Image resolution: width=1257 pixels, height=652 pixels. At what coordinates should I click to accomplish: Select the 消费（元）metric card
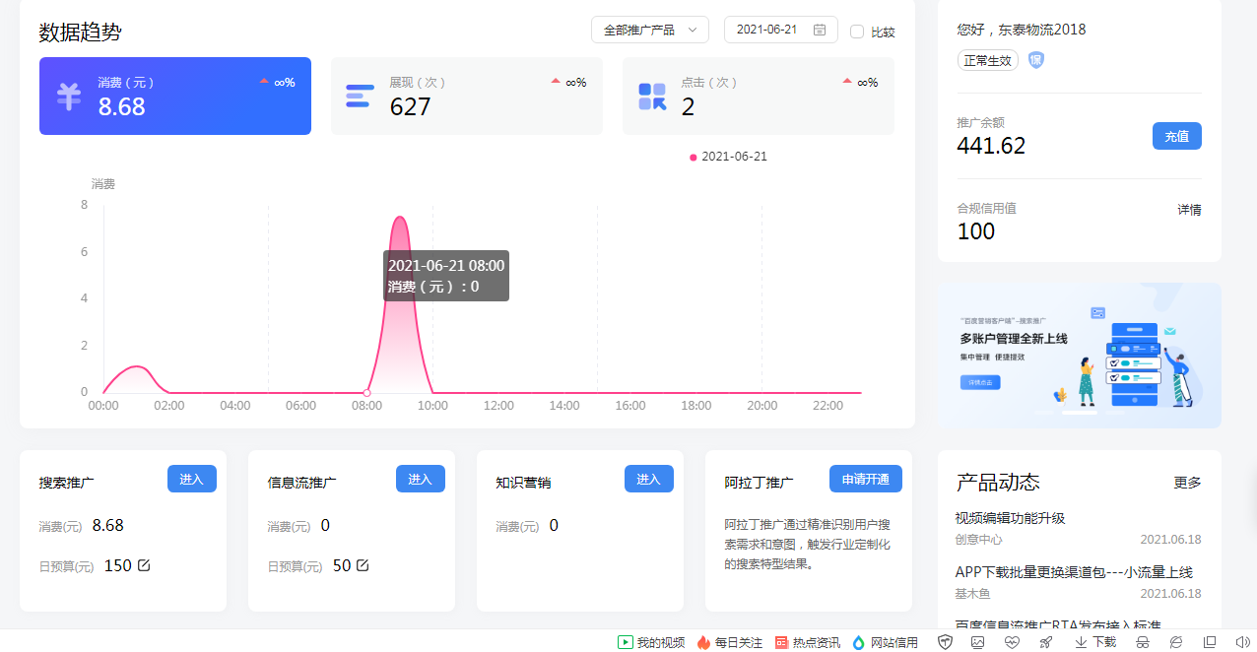(175, 96)
